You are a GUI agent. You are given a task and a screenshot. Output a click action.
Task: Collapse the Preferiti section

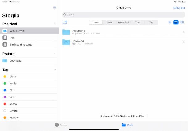pyautogui.click(x=55, y=54)
